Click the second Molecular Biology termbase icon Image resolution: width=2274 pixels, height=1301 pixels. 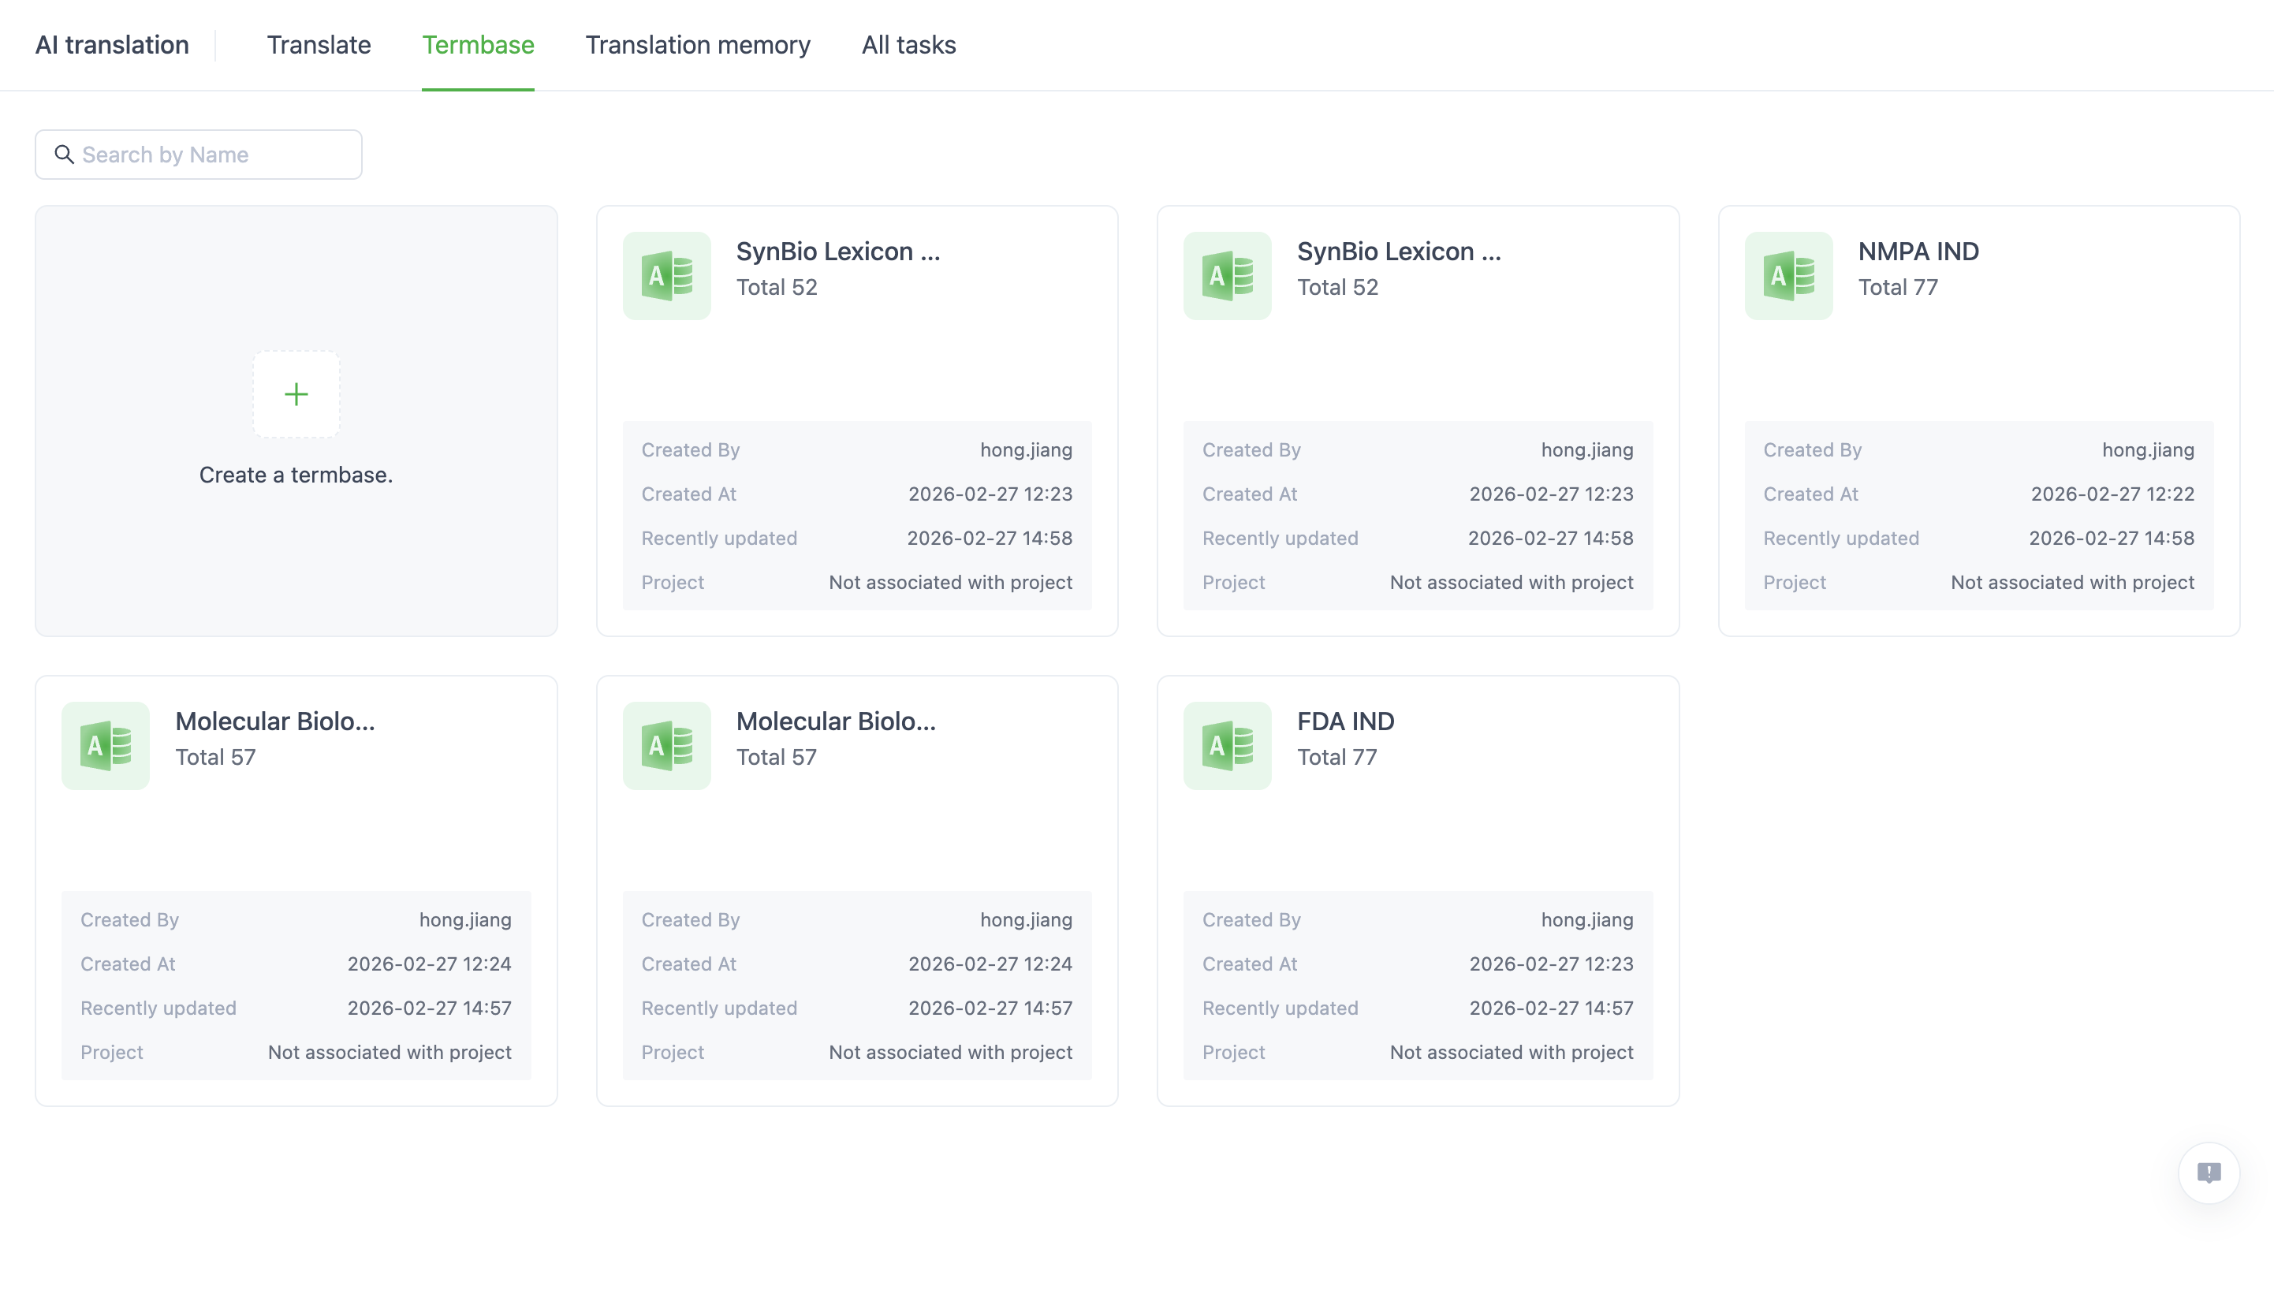click(x=666, y=745)
